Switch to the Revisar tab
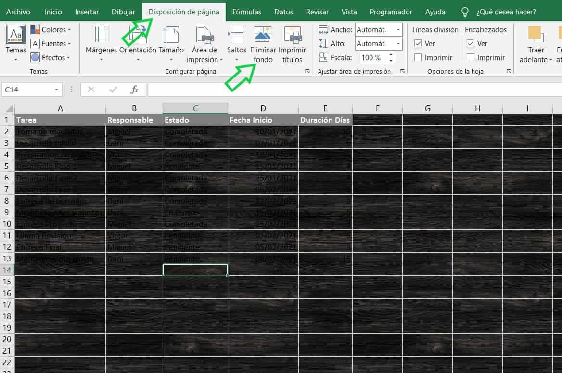The image size is (562, 373). 317,12
